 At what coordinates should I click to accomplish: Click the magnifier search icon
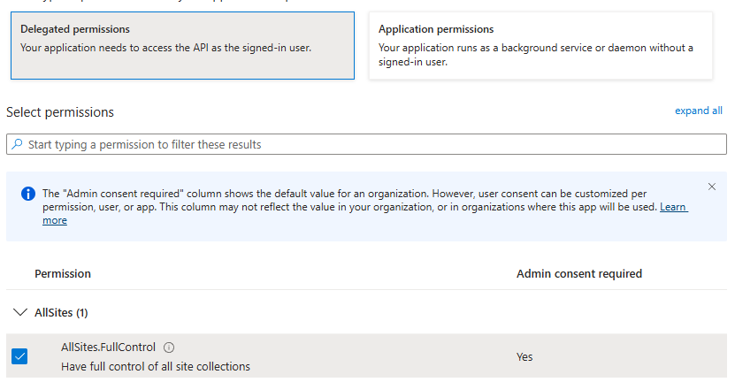pyautogui.click(x=17, y=144)
